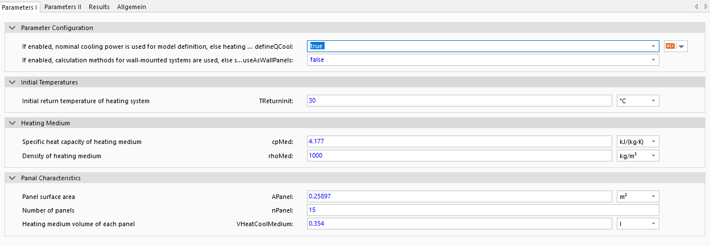The width and height of the screenshot is (710, 246).
Task: Click the "TReturnInit:" parameter name
Action: coord(276,101)
